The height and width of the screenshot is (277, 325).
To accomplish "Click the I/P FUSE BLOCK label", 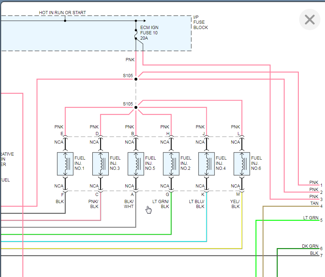I will pyautogui.click(x=200, y=22).
